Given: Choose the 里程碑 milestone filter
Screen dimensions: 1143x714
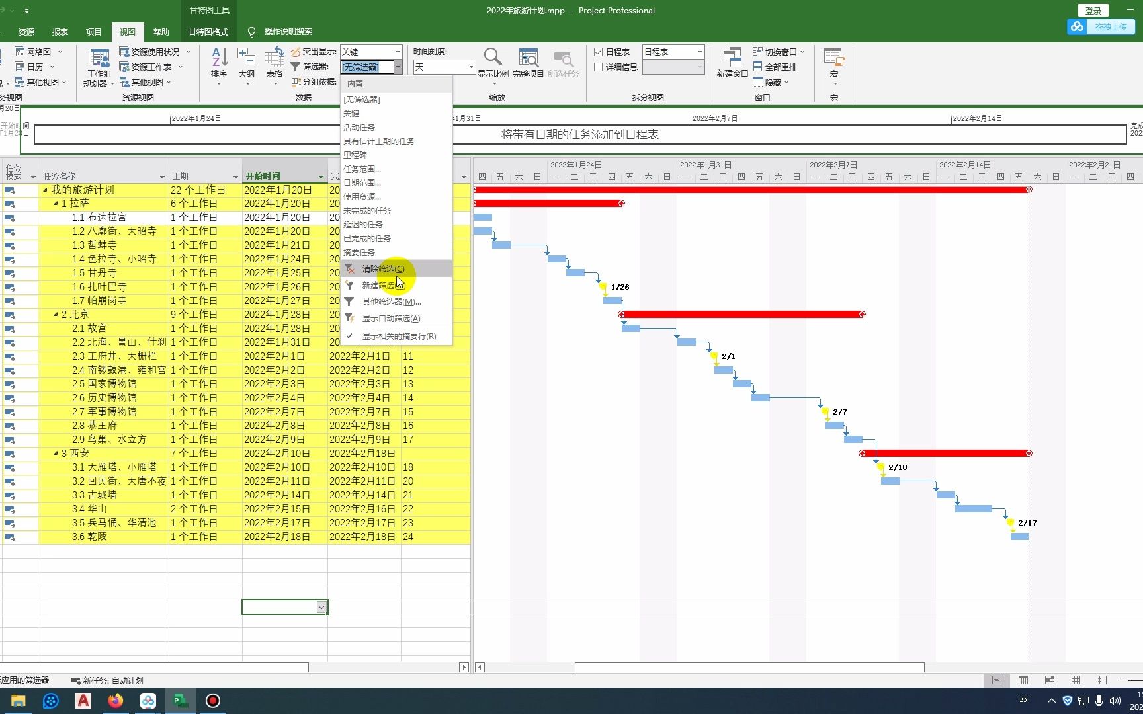Looking at the screenshot, I should (396, 155).
